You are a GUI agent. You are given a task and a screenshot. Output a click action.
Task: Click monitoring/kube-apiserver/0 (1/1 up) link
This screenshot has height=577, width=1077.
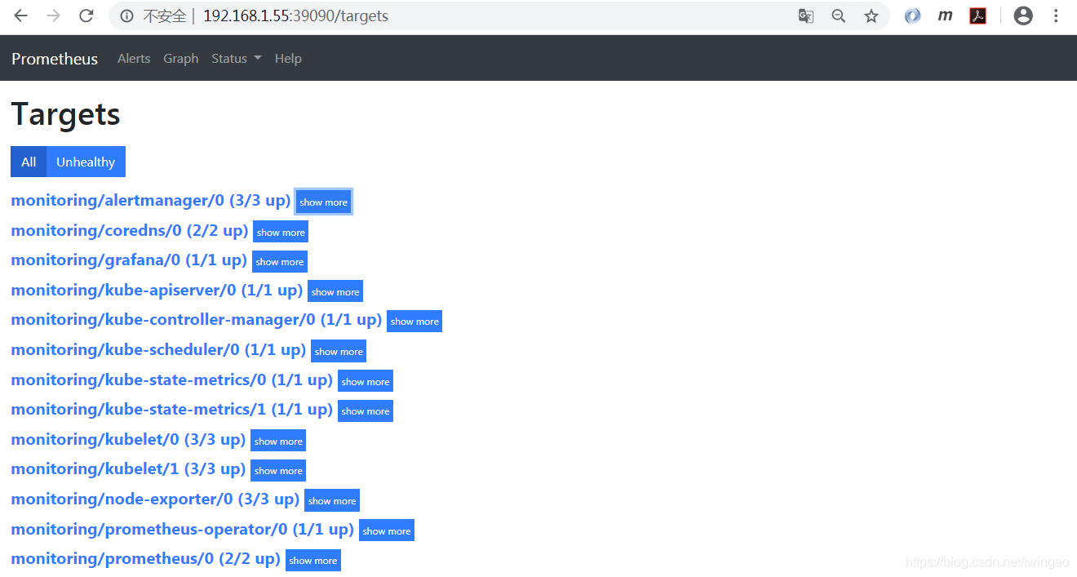click(x=157, y=290)
